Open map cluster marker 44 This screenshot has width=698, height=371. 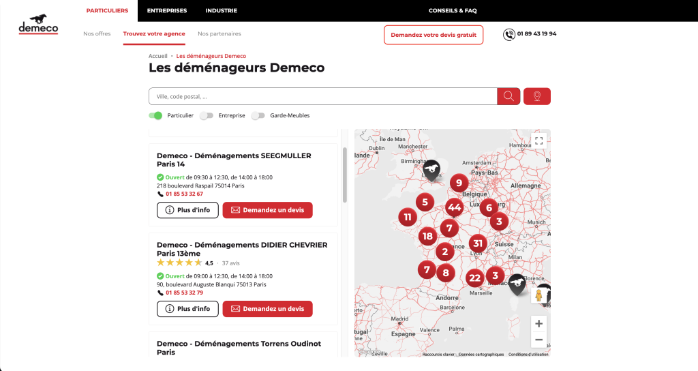pos(454,207)
